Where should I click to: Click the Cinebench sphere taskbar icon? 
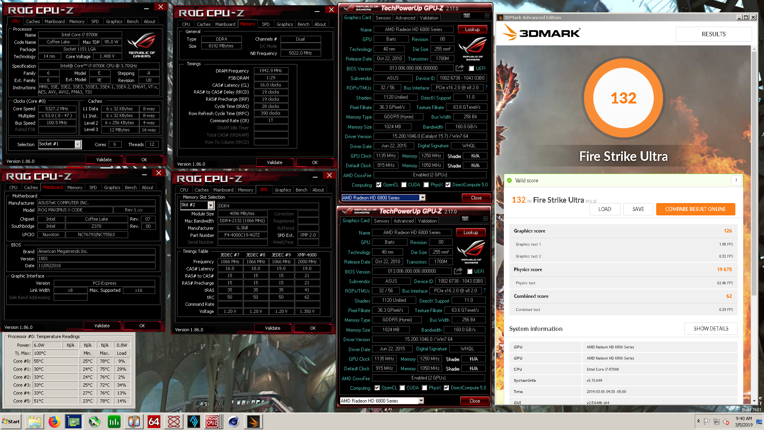[x=233, y=422]
